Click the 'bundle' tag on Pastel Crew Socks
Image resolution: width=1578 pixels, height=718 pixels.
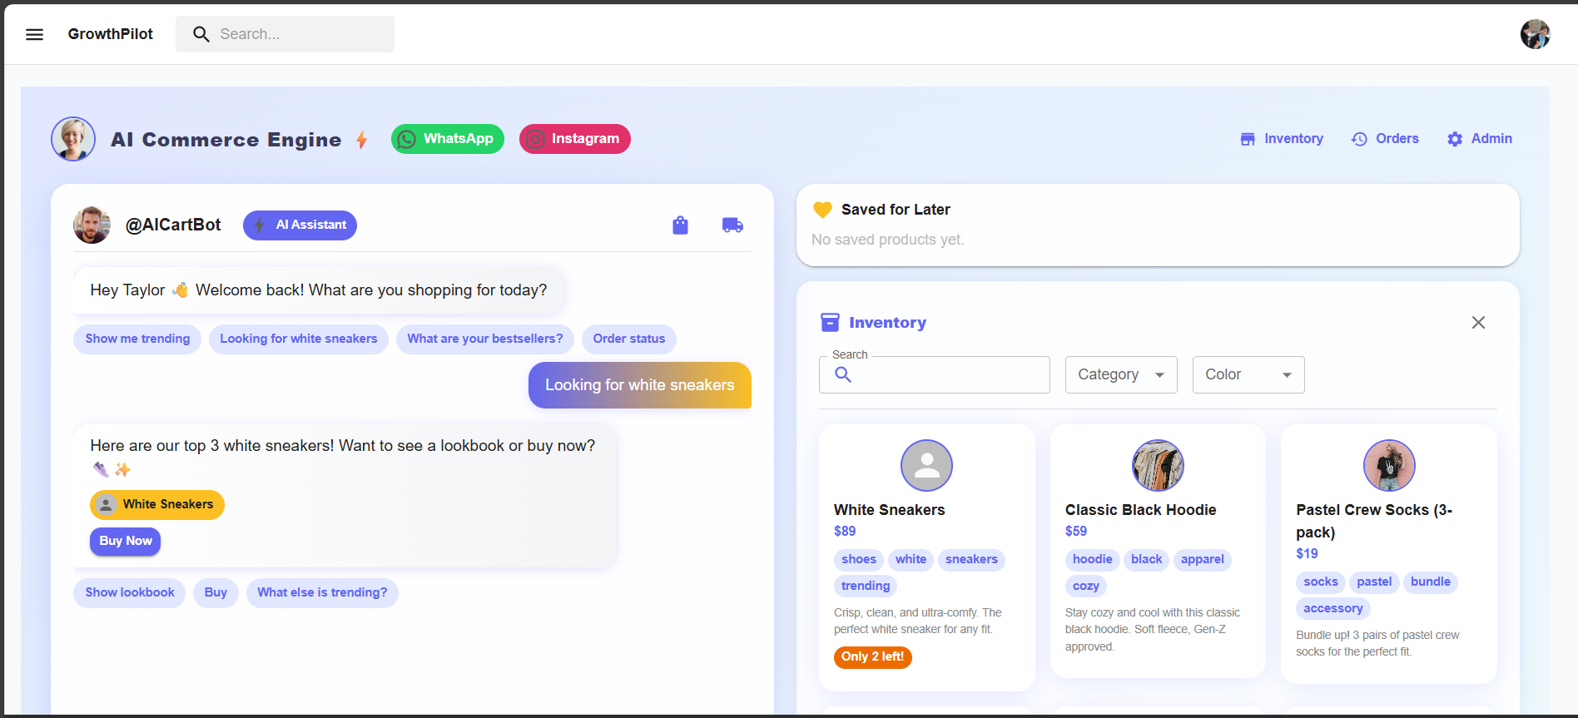1431,582
